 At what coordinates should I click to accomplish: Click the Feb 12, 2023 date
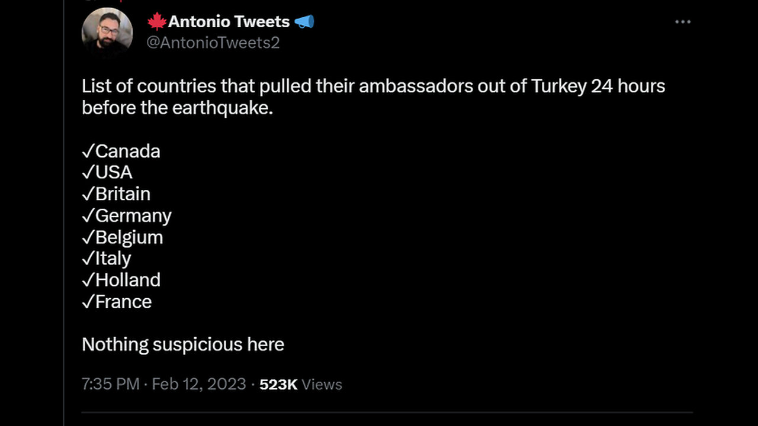pos(198,384)
